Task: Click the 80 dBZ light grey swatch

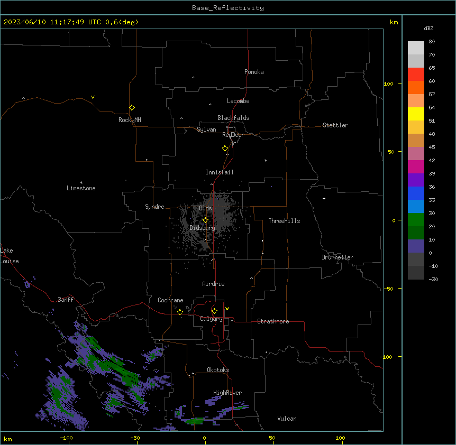Action: tap(416, 48)
